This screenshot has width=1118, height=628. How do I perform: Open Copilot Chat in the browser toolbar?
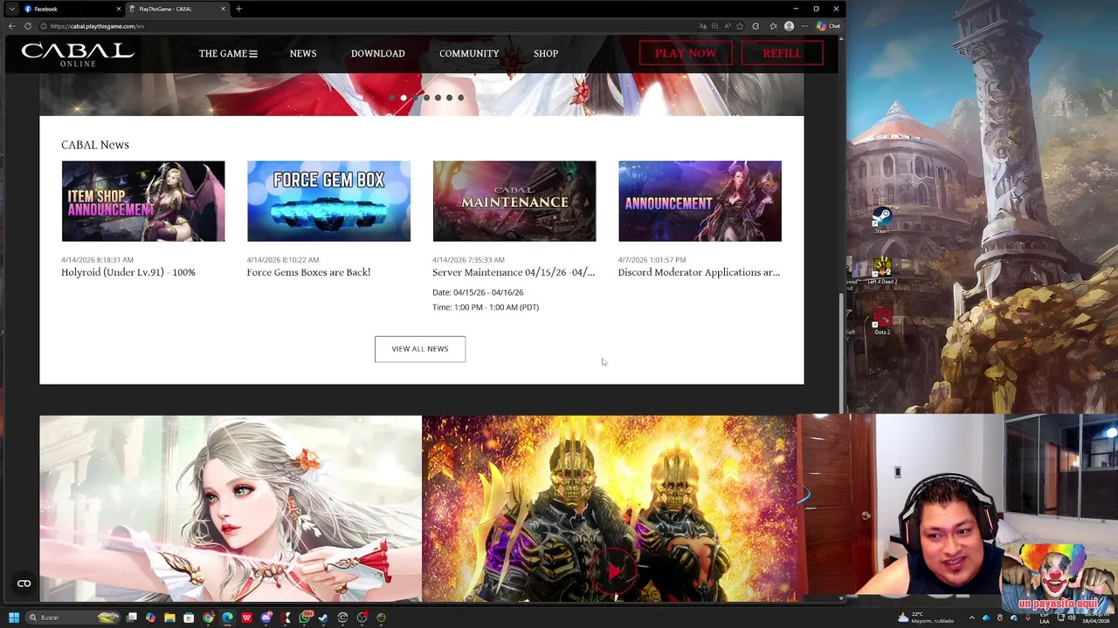[828, 26]
